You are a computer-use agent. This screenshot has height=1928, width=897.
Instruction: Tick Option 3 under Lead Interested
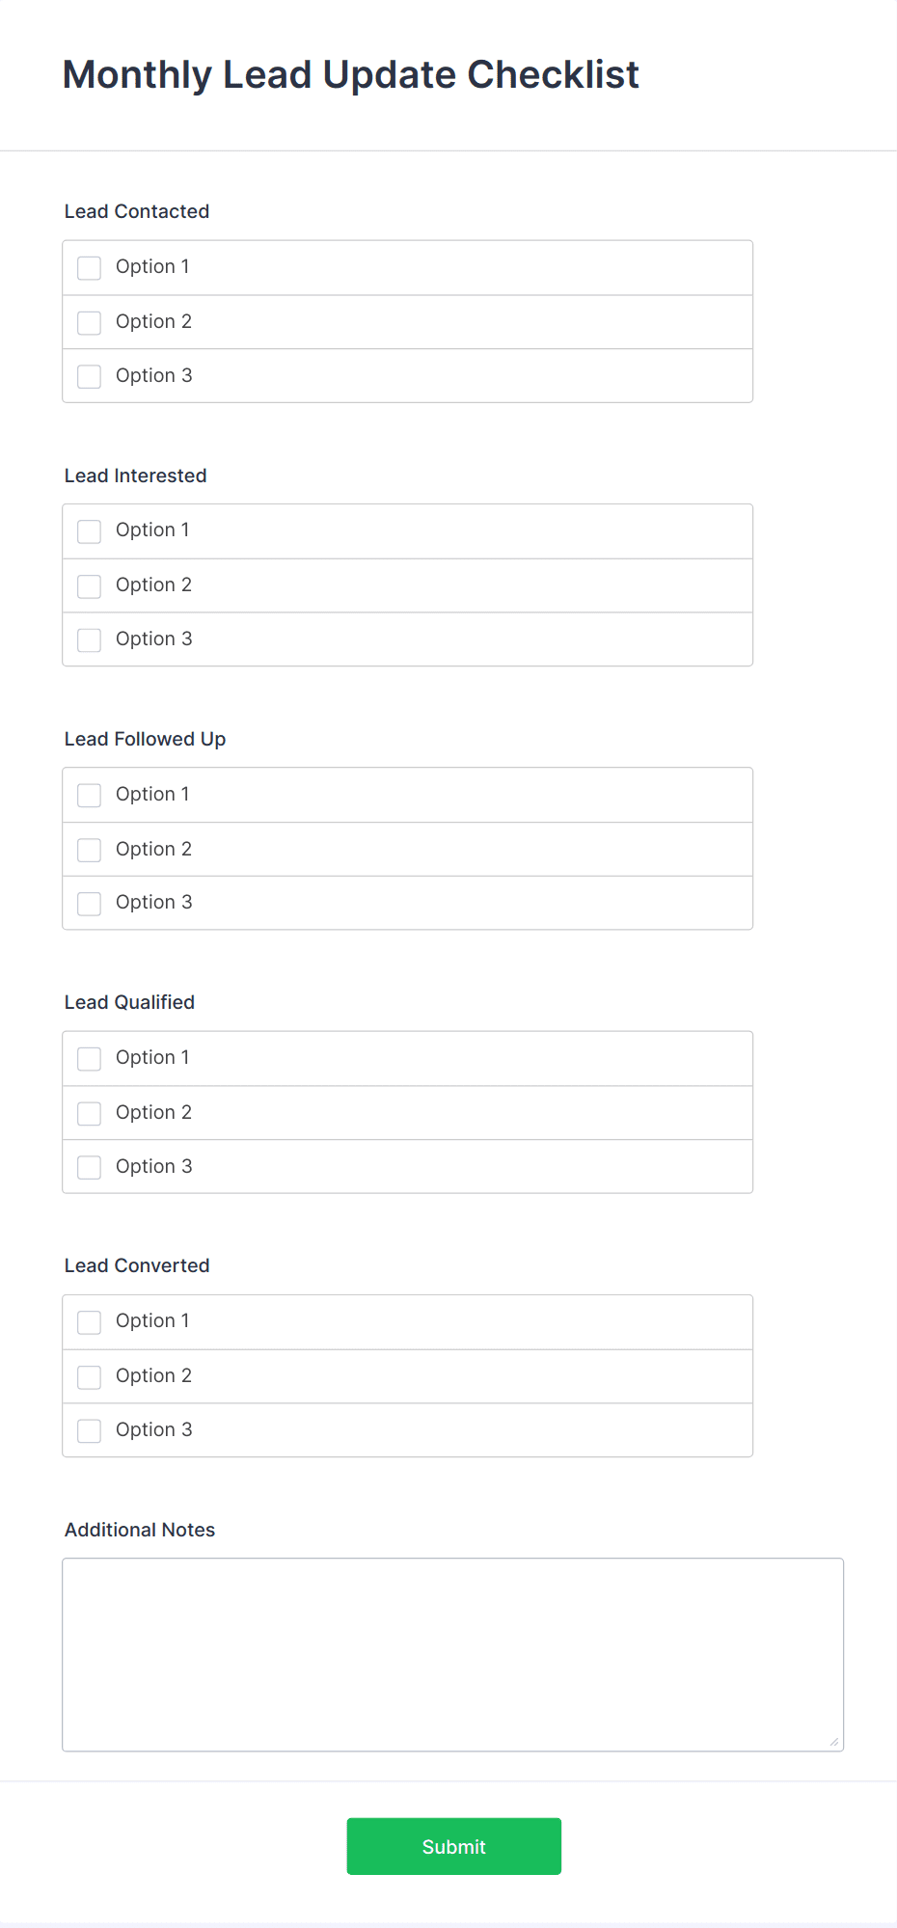(x=90, y=639)
